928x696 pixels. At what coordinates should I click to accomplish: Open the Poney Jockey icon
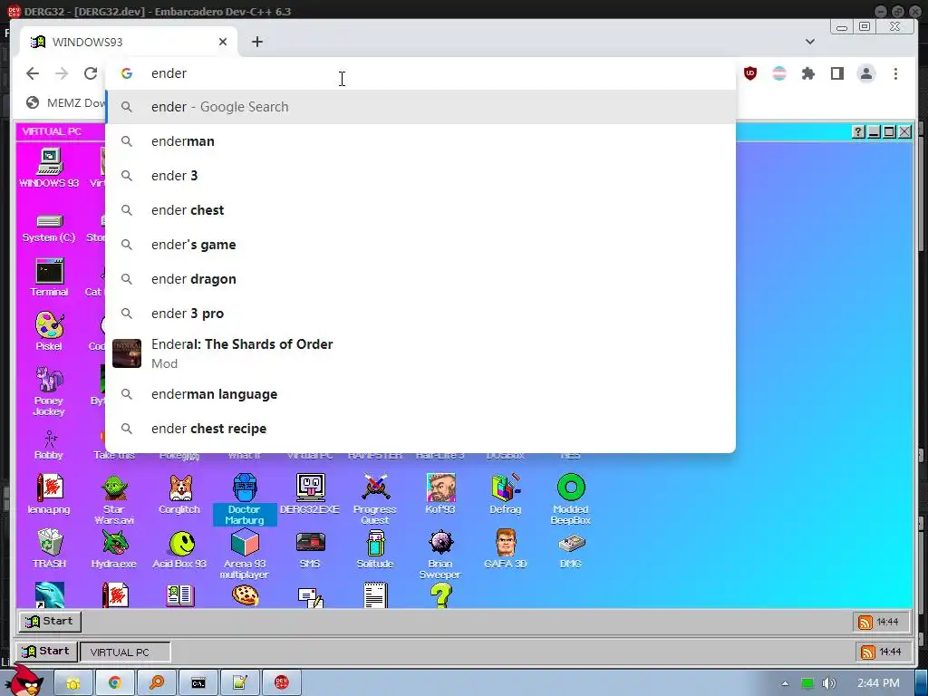click(49, 391)
